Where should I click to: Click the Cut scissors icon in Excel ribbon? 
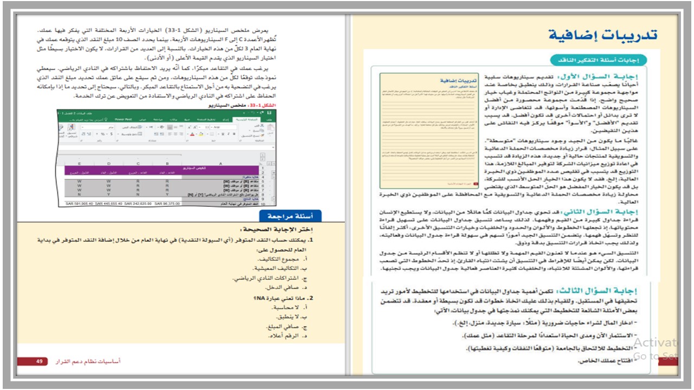tap(262, 126)
